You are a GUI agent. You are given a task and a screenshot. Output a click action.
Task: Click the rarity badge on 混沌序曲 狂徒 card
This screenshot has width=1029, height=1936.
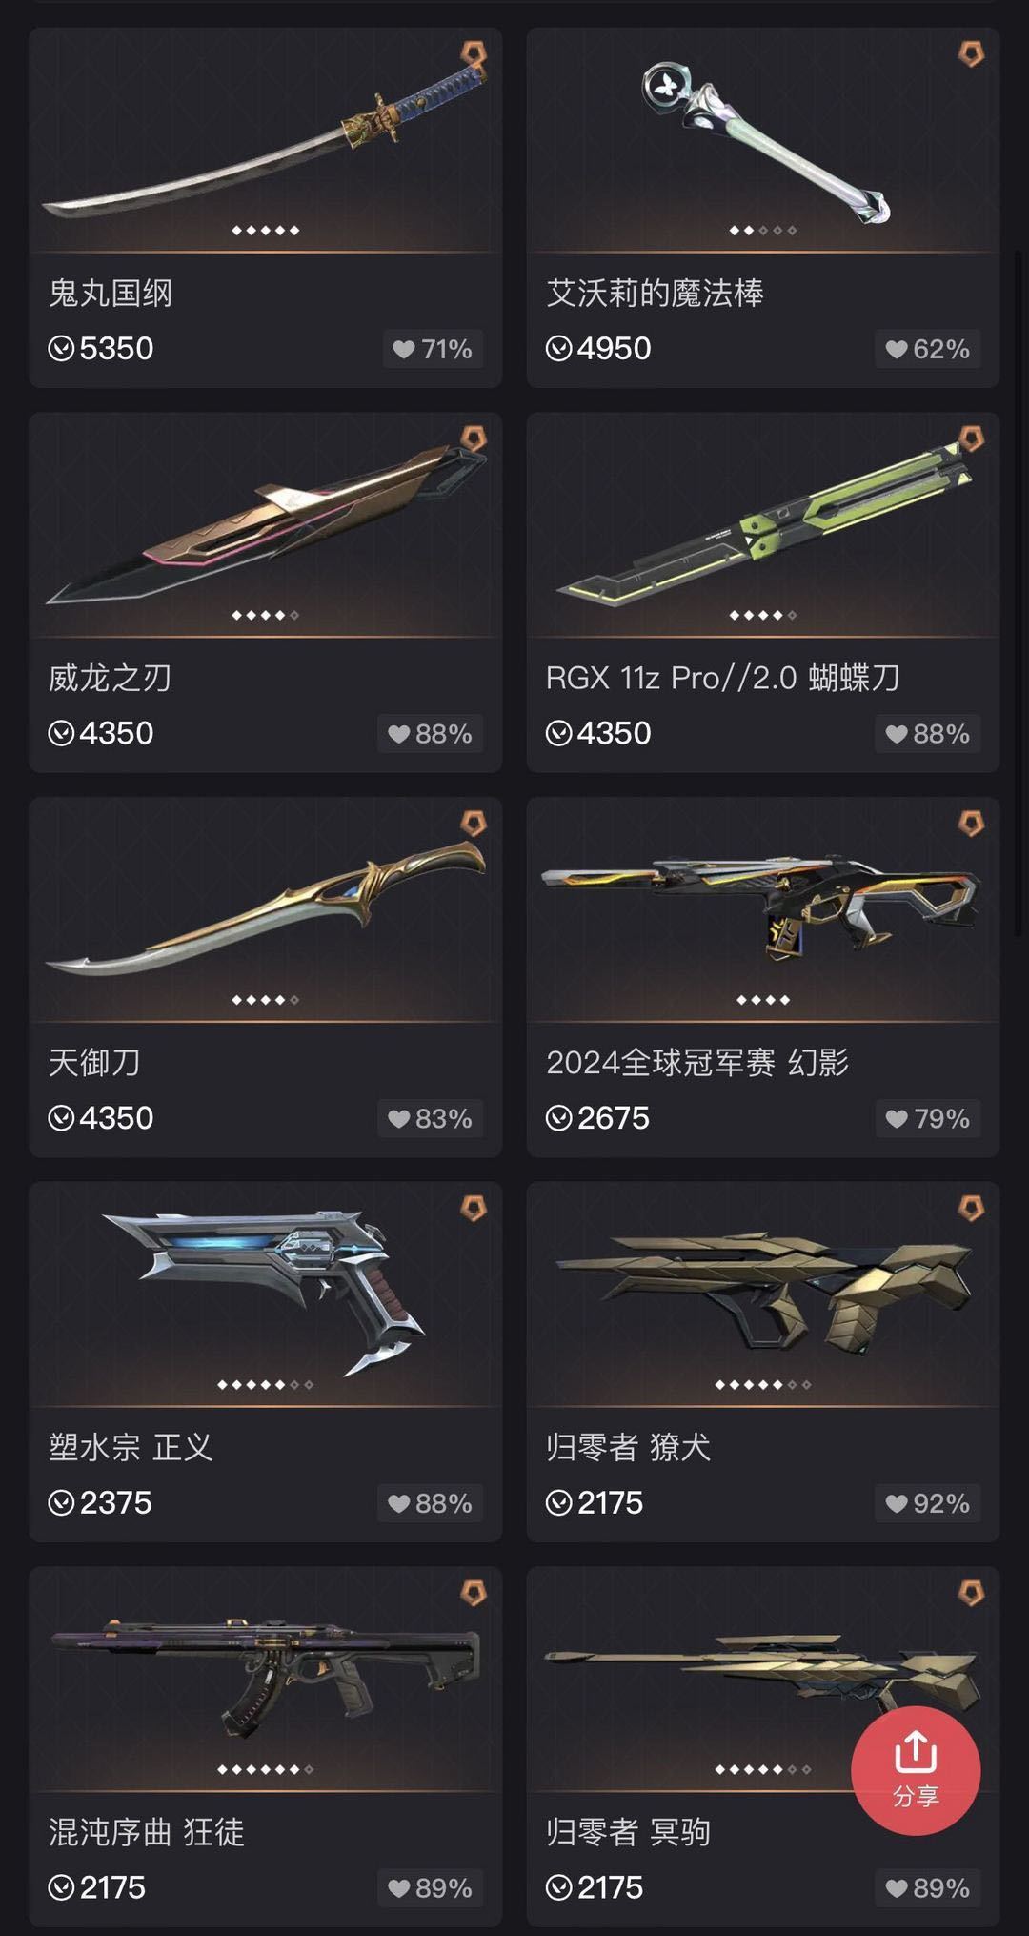474,1592
